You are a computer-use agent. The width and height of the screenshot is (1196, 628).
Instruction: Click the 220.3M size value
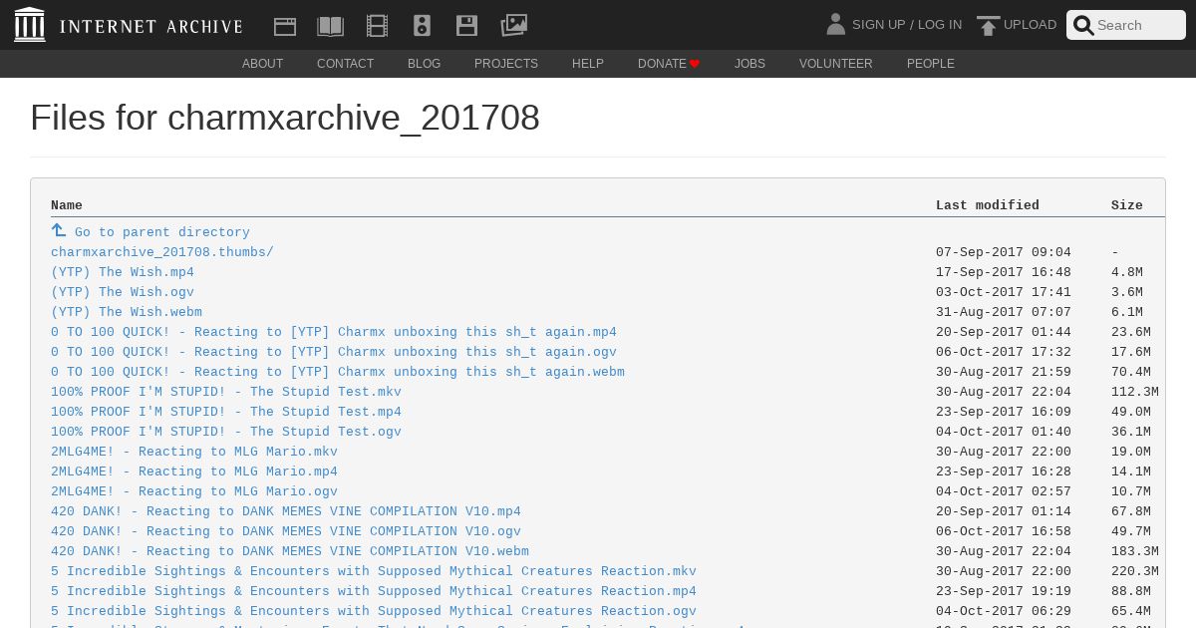click(x=1135, y=571)
